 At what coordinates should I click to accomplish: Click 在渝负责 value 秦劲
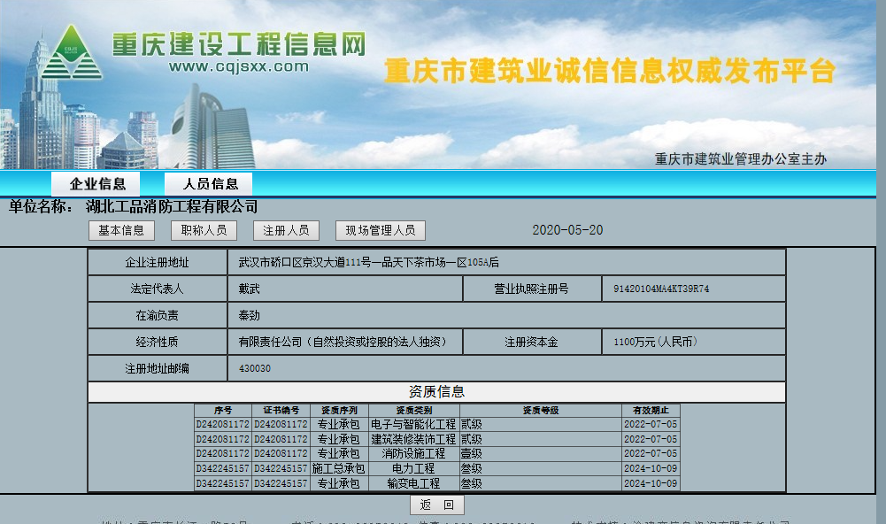pos(250,315)
